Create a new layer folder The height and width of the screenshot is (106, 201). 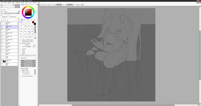pos(5,19)
